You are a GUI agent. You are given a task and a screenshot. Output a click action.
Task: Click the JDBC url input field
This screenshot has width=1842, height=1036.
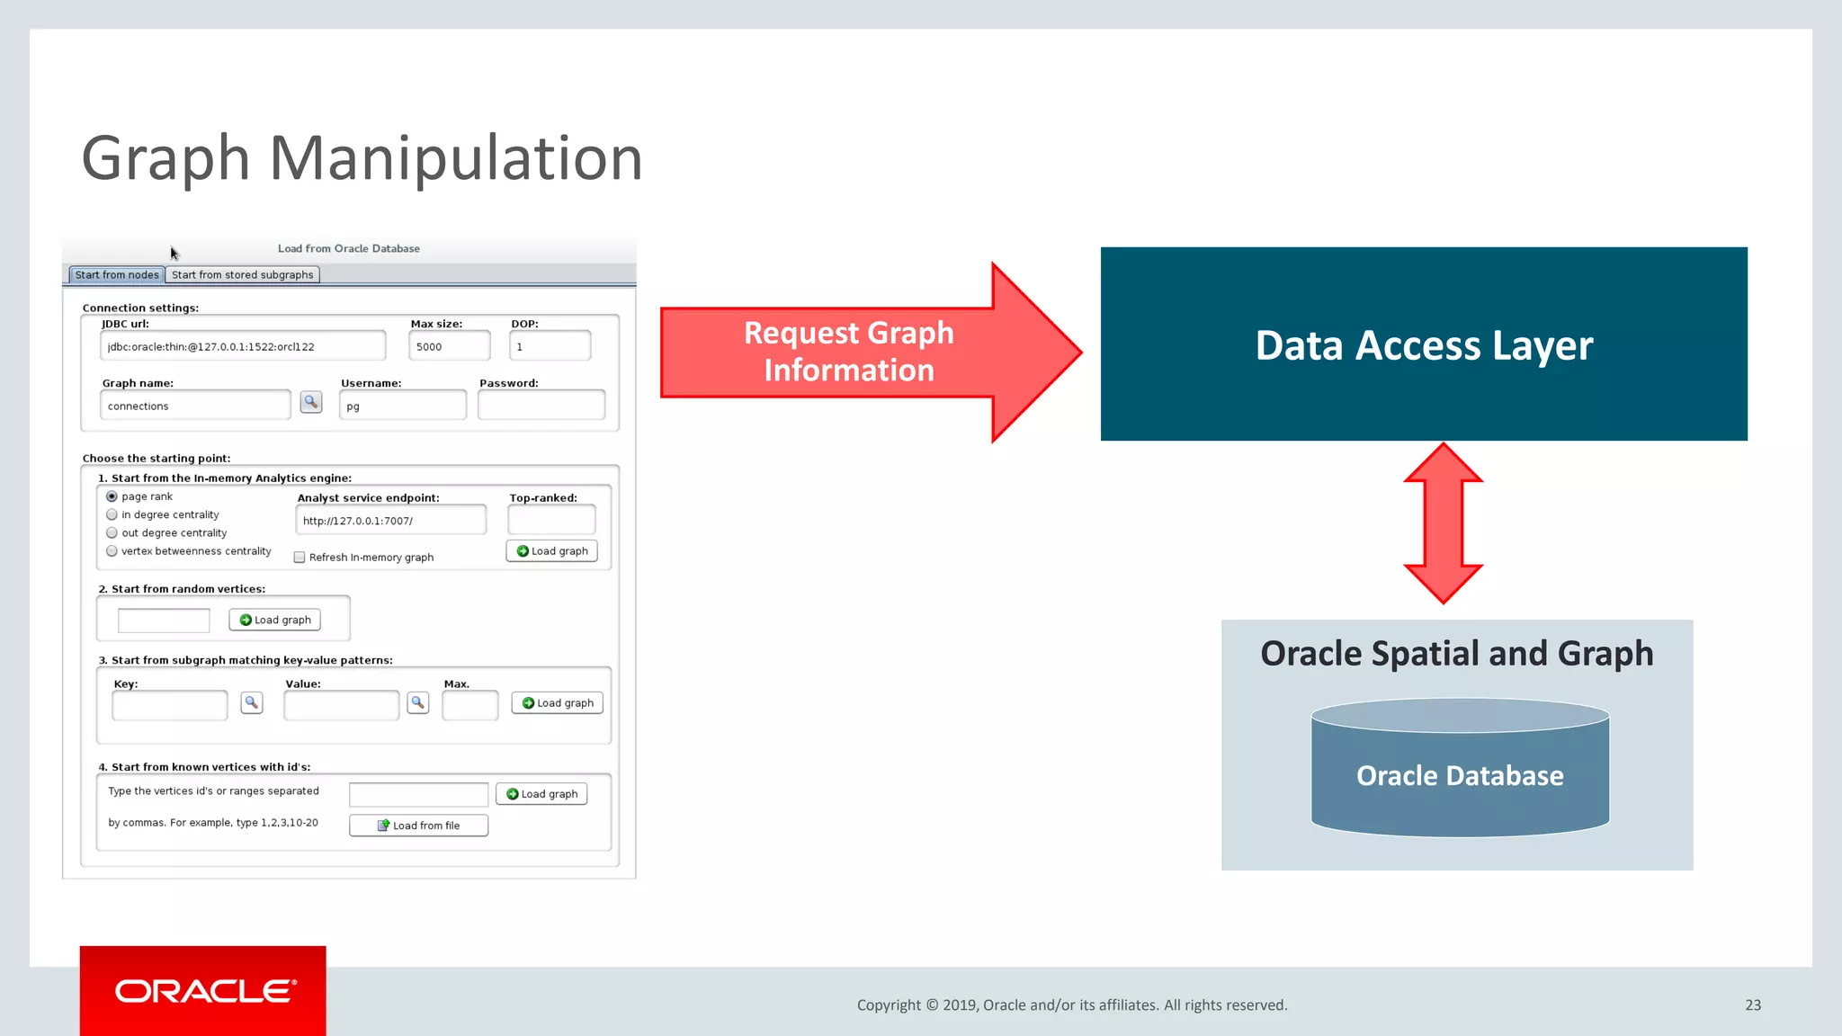pyautogui.click(x=243, y=346)
